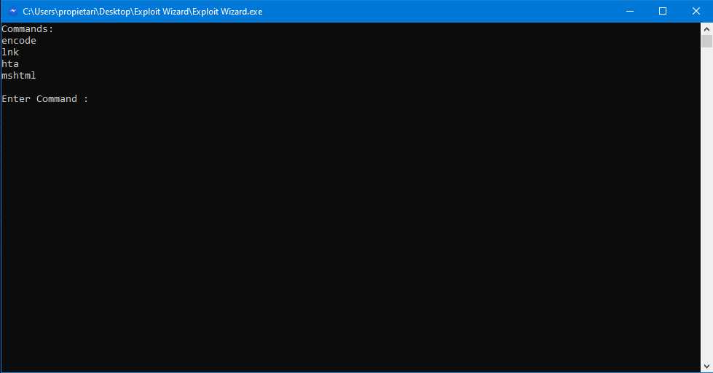Maximize the Exploit Wizard console window

pos(663,12)
